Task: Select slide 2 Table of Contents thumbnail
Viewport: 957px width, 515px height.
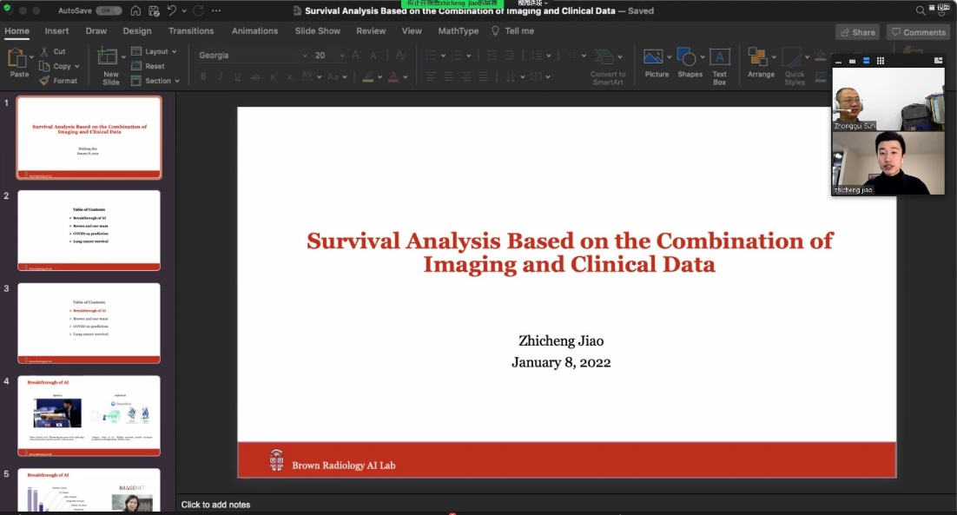Action: click(89, 230)
